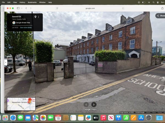Go back with Safari back arrow
Viewport: 165px width, 123px height.
point(26,8)
